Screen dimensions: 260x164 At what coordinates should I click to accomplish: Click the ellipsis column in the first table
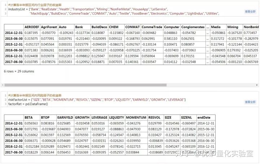[x=207, y=27]
